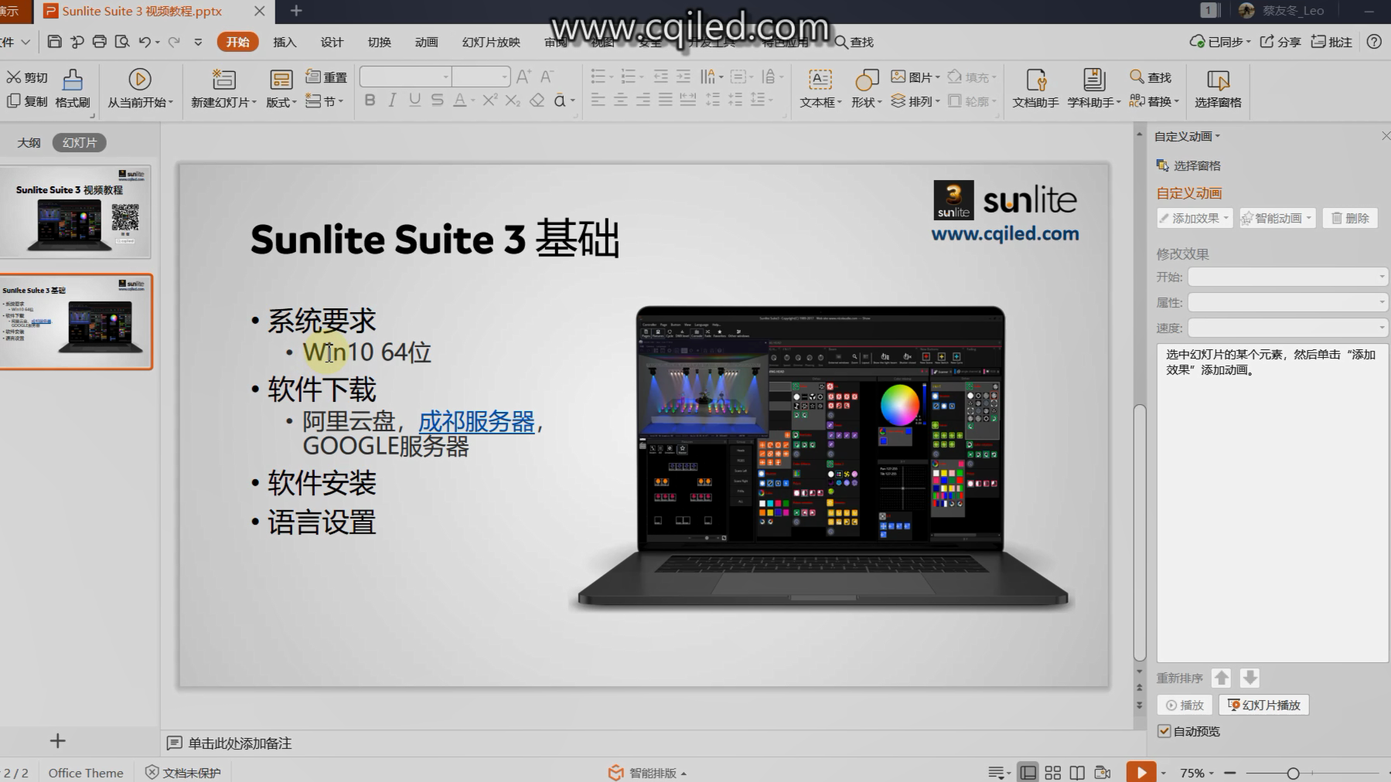Open the 开始 Start combo box in animation pane
This screenshot has width=1391, height=782.
click(1287, 277)
